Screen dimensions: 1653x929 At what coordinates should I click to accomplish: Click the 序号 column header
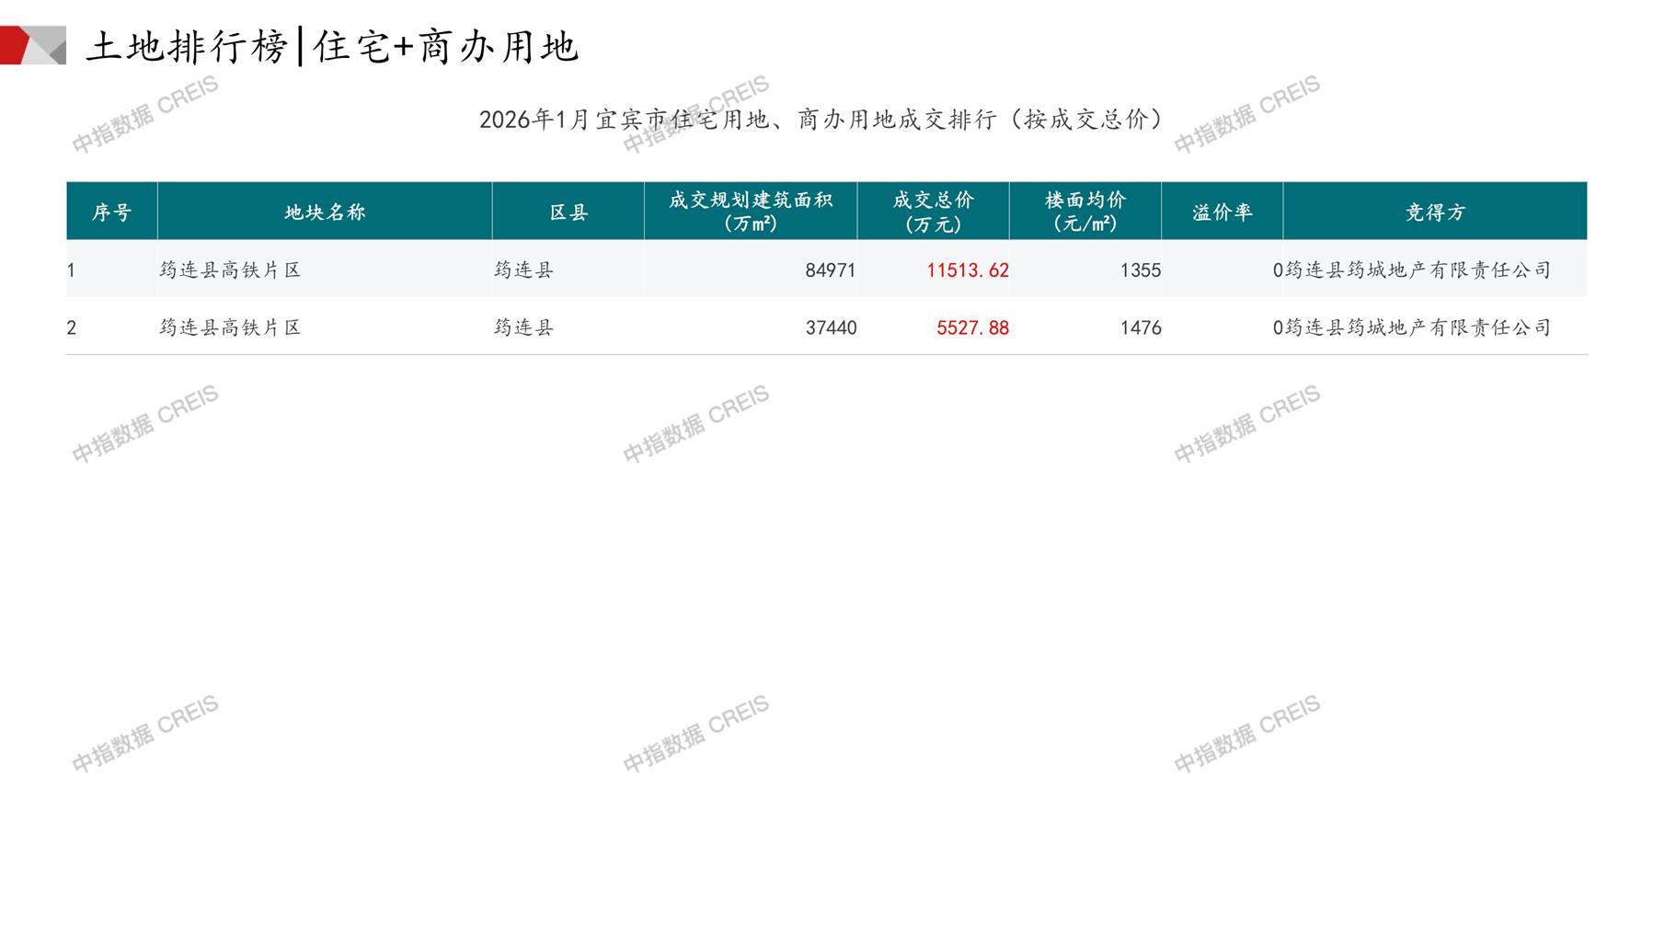click(111, 212)
